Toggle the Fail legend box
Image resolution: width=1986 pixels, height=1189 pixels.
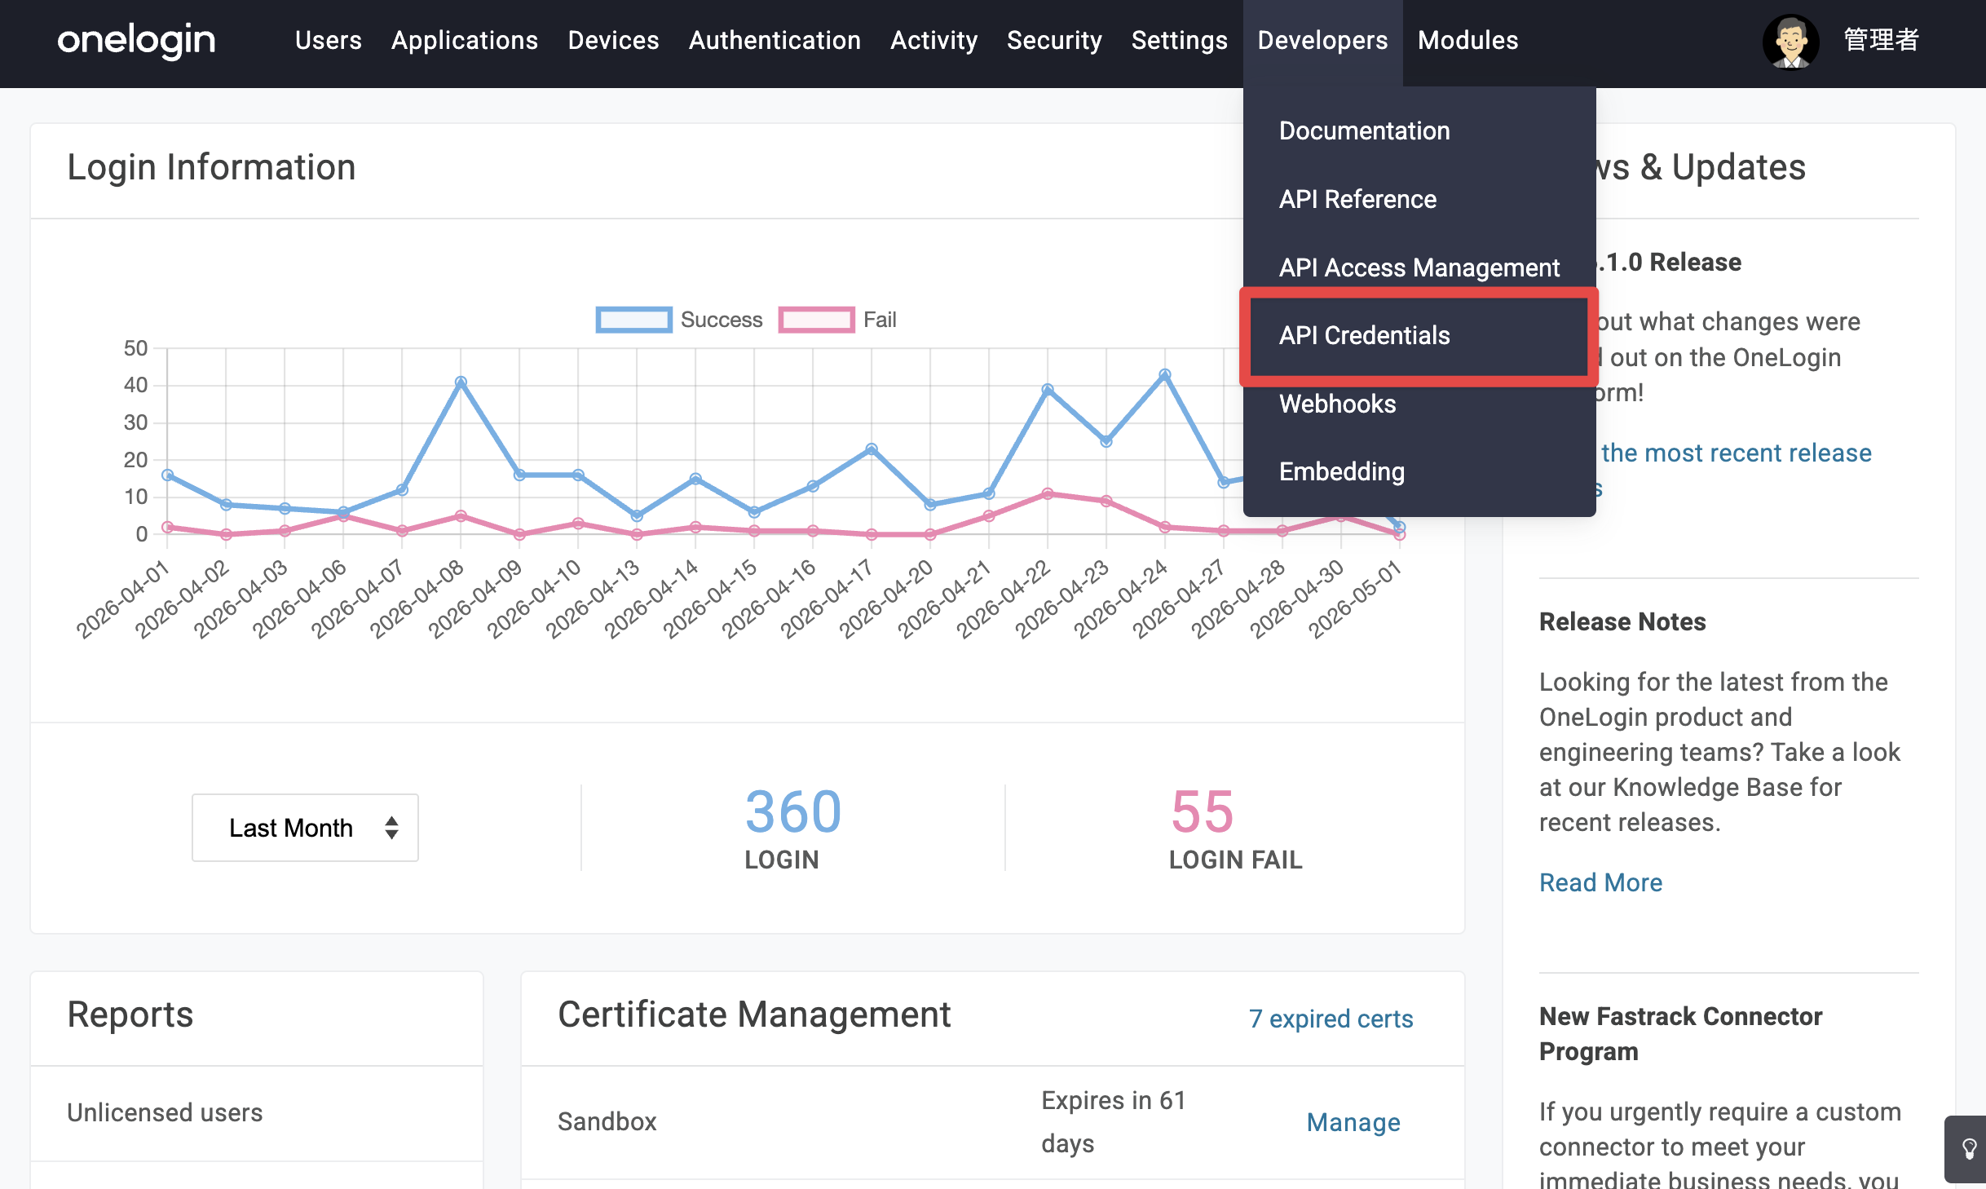pyautogui.click(x=816, y=320)
